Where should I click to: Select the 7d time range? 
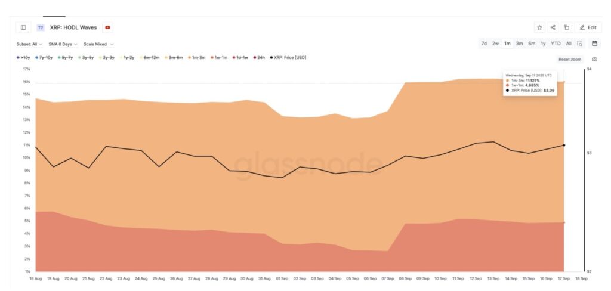pyautogui.click(x=484, y=44)
